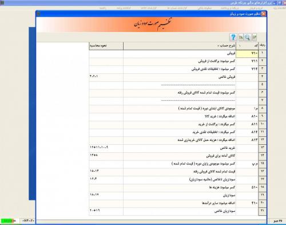Image resolution: width=286 pixels, height=225 pixels.
Task: Select the سود/زیان خالص description cell
Action: (180, 211)
